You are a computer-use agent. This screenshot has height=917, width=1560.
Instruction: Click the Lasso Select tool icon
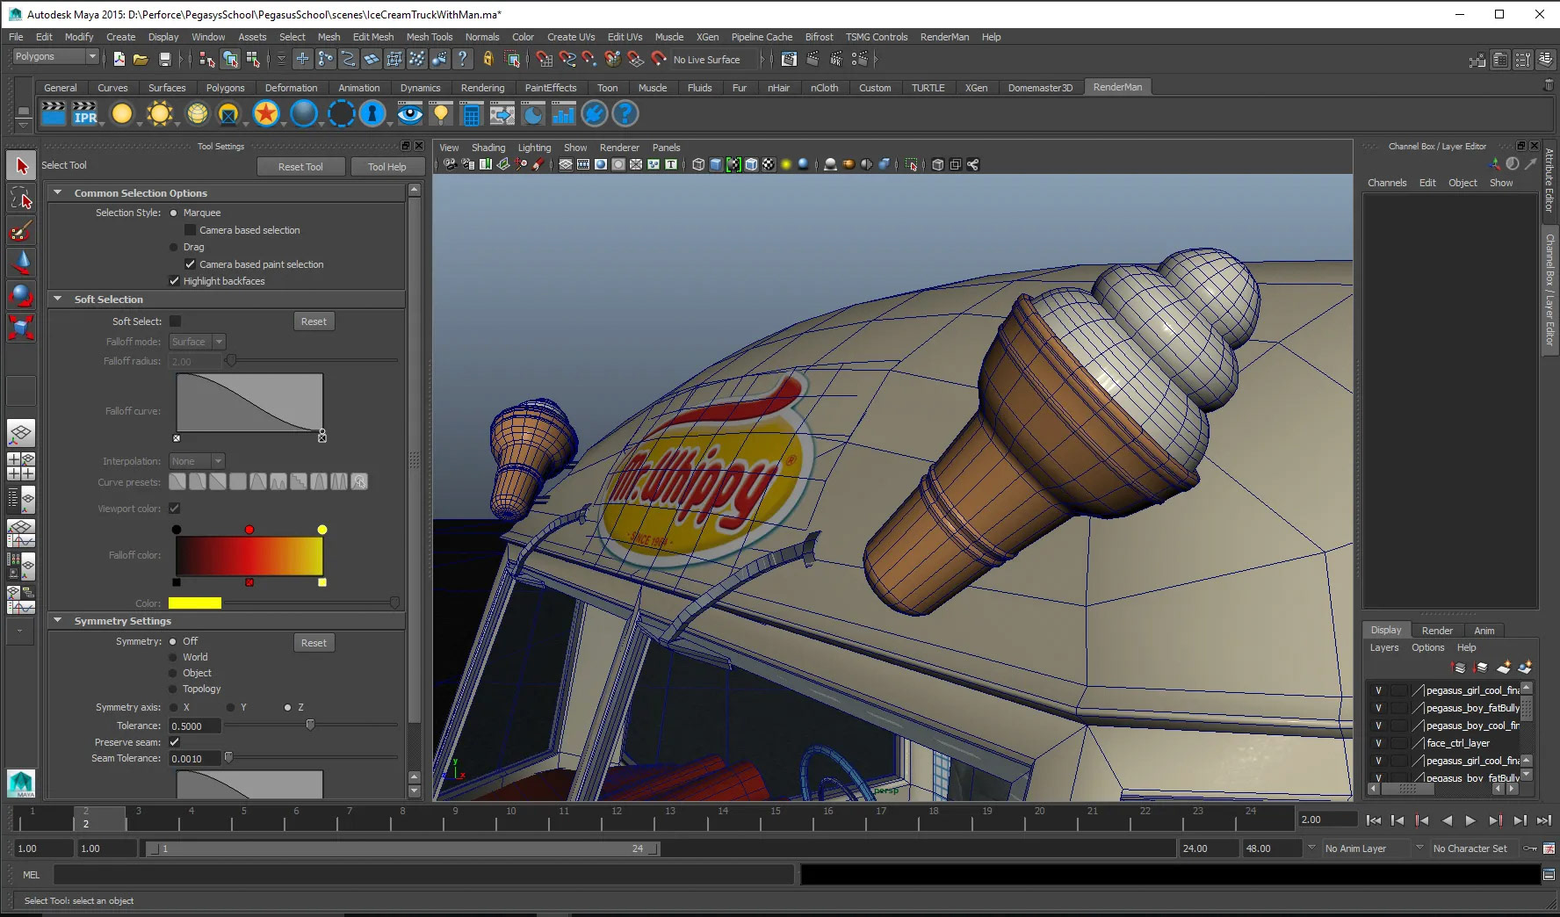tap(21, 199)
